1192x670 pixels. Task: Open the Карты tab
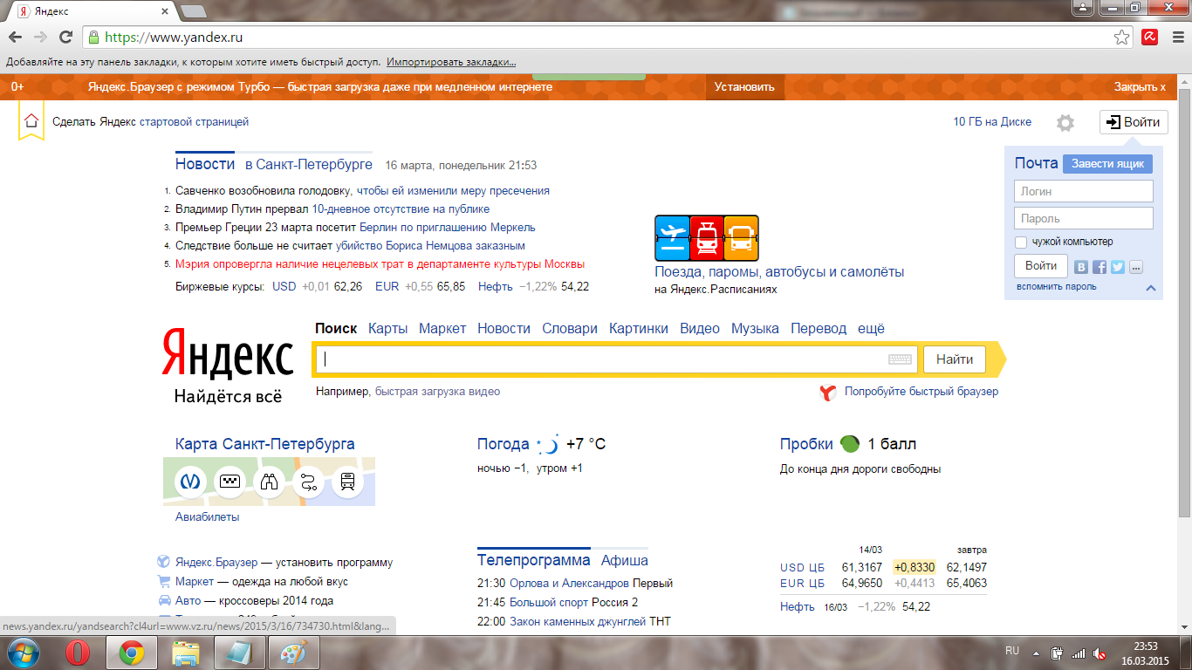tap(388, 329)
